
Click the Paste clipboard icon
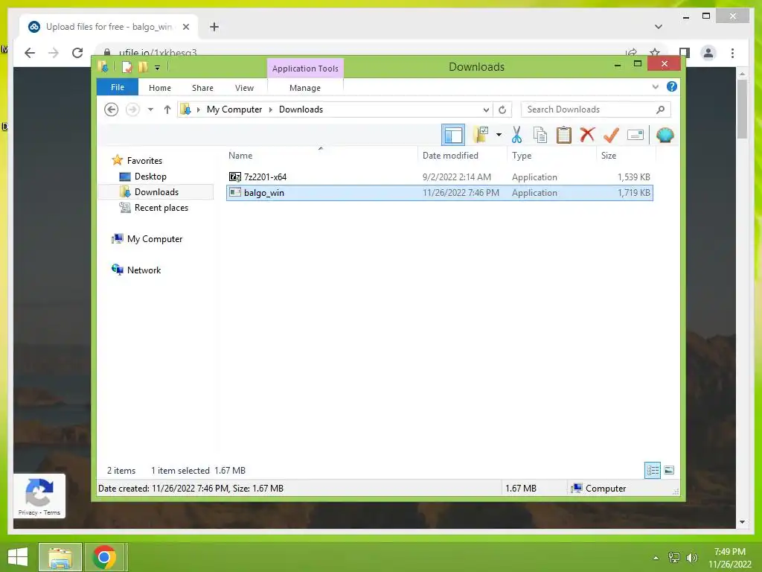564,136
